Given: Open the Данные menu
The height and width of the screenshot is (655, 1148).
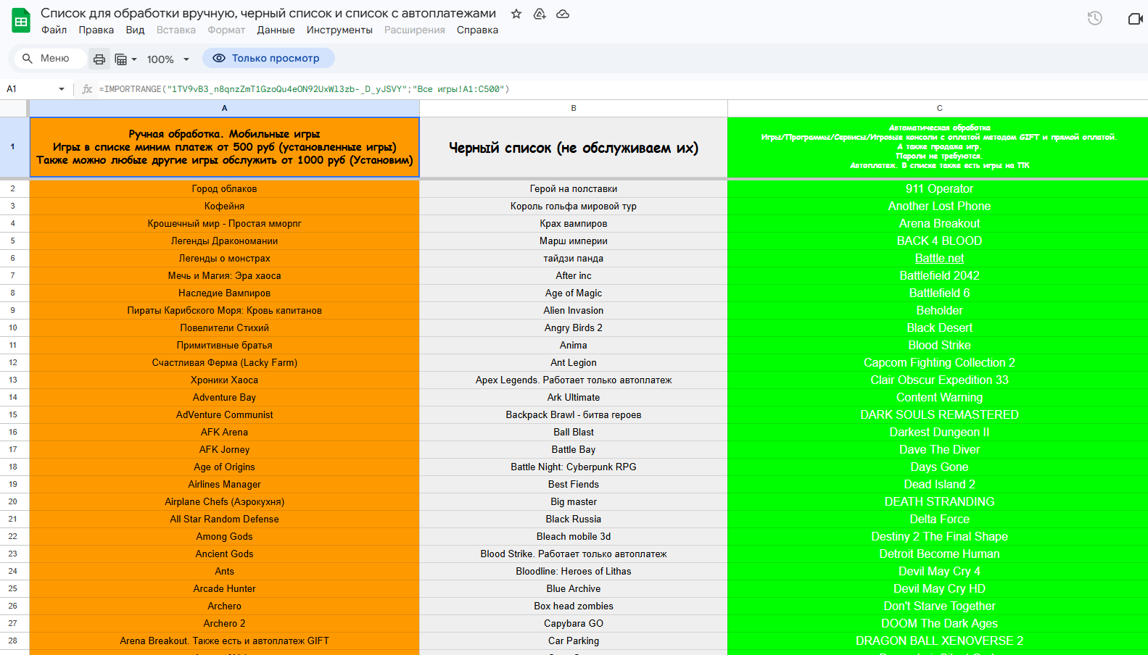Looking at the screenshot, I should [276, 30].
